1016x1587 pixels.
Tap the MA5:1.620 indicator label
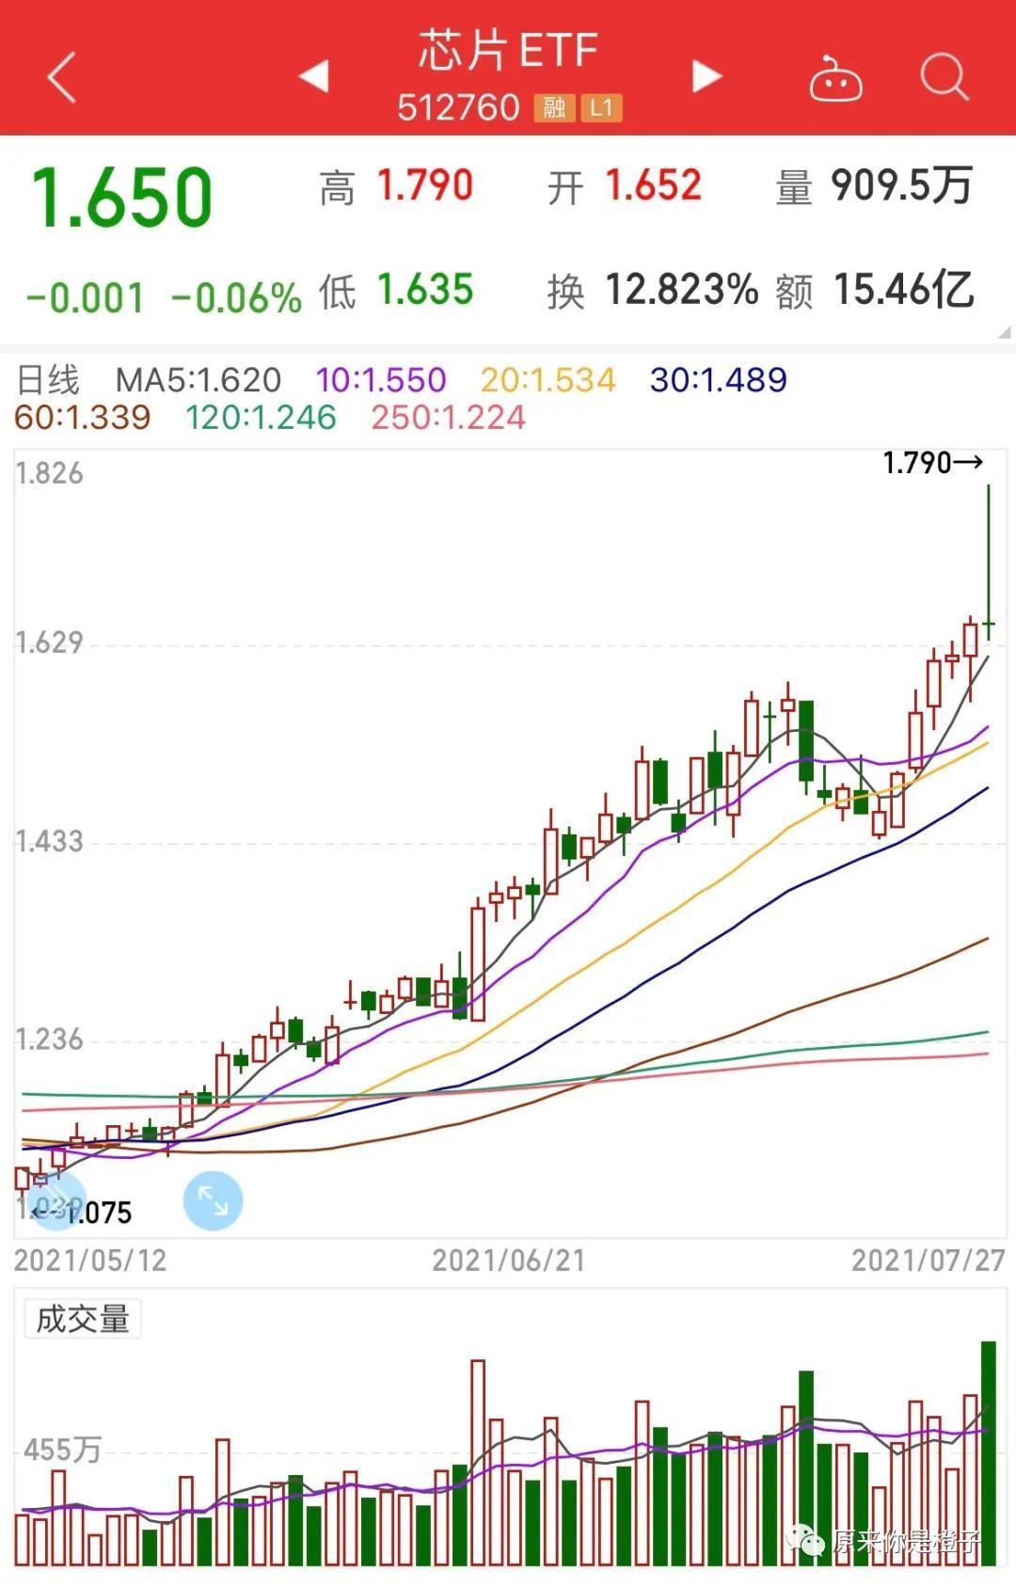(198, 380)
